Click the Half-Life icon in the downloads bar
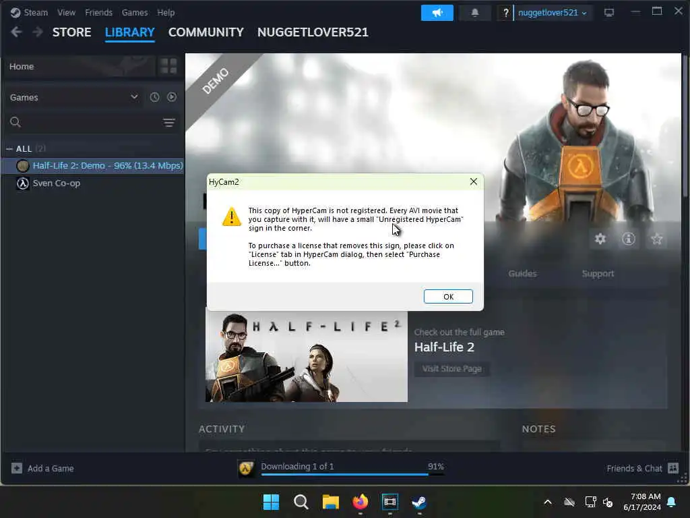 [x=247, y=468]
